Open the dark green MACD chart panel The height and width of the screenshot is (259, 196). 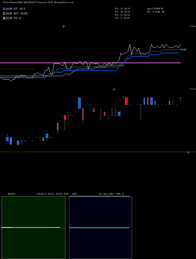pos(33,228)
